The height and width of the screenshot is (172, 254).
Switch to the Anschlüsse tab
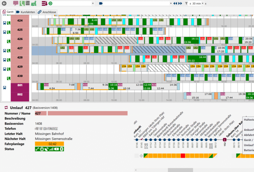tap(47, 12)
